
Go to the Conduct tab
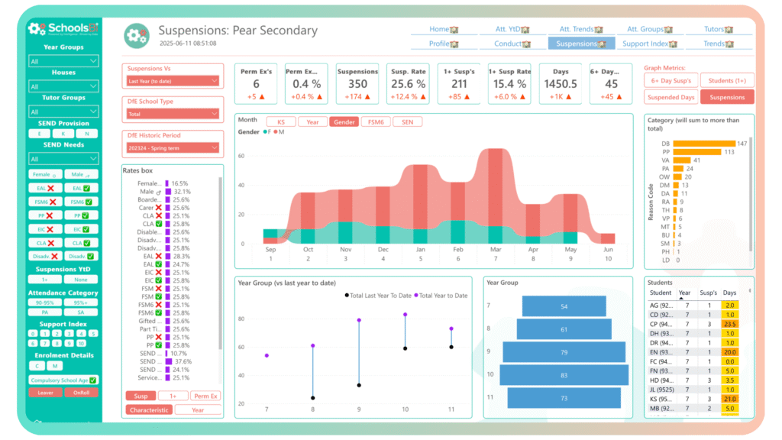(512, 44)
